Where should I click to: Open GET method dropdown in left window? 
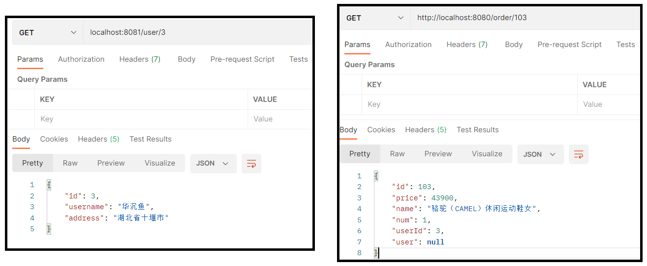point(48,33)
